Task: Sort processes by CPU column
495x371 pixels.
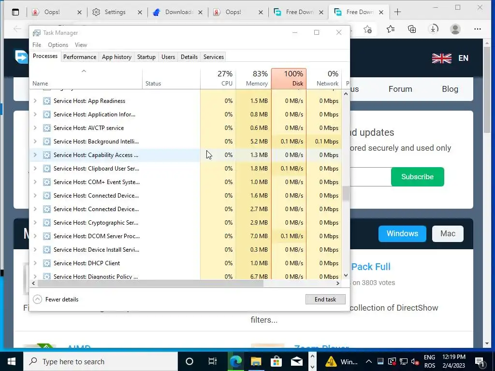Action: click(218, 78)
